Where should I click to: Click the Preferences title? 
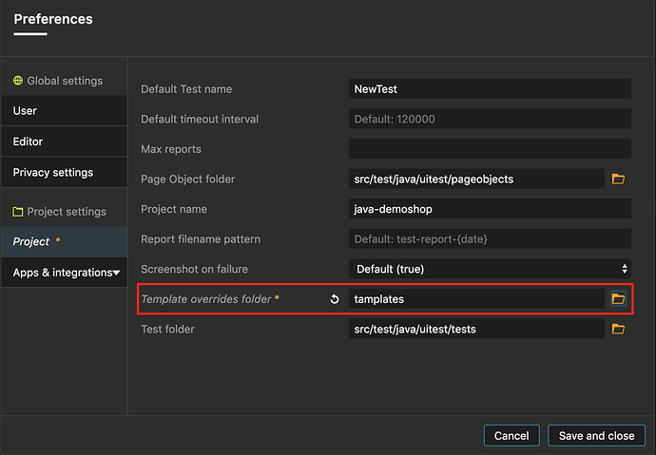[x=53, y=19]
